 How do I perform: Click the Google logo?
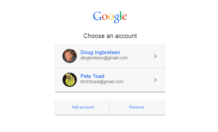(x=110, y=17)
